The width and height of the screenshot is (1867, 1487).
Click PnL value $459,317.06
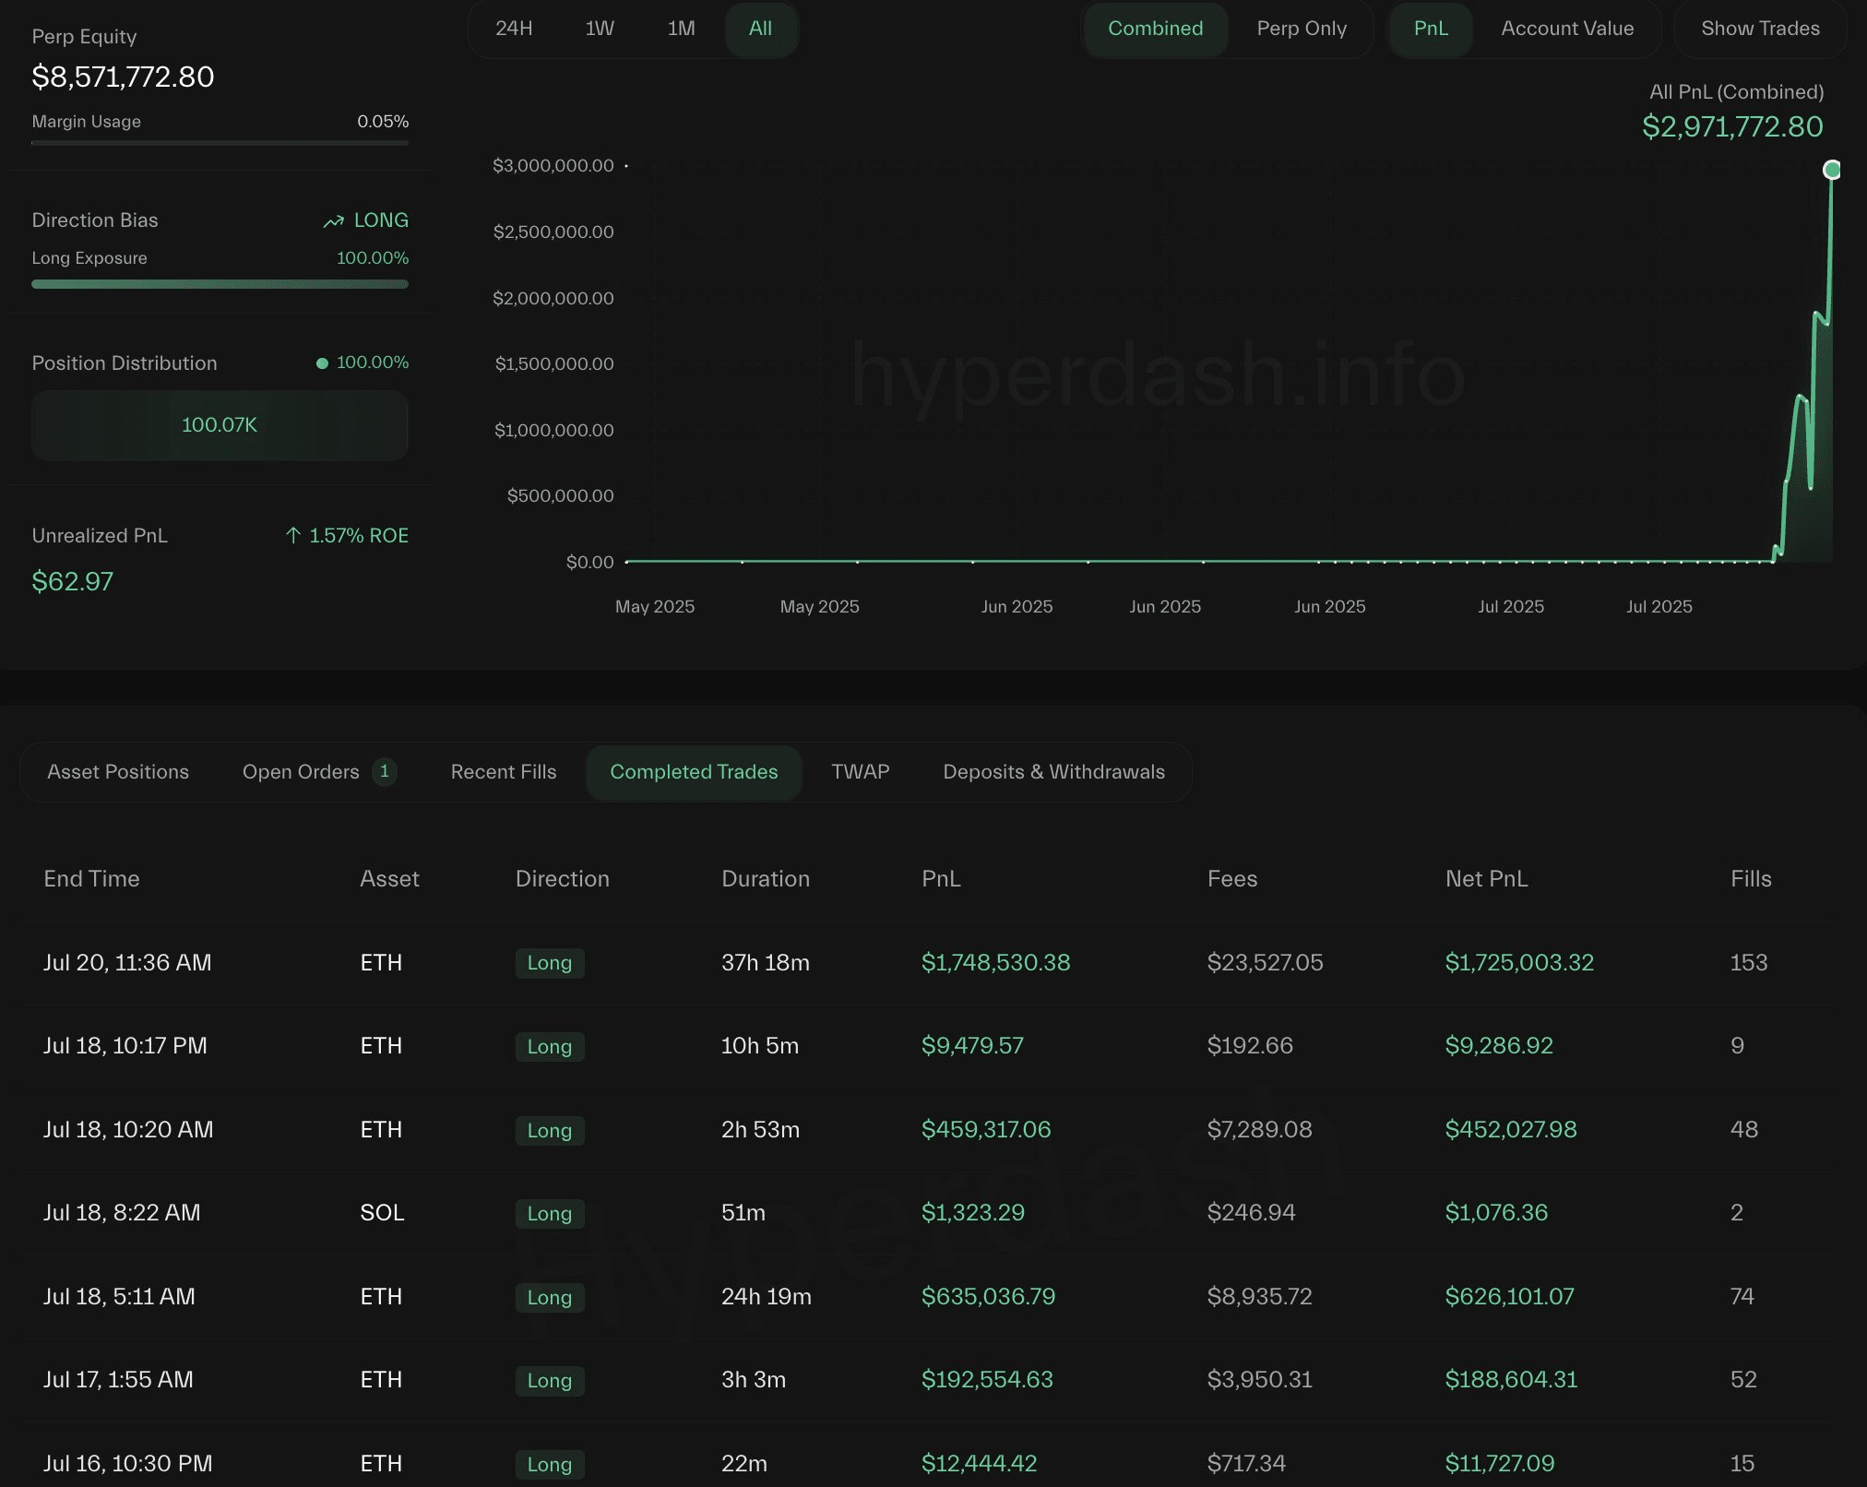click(x=986, y=1130)
